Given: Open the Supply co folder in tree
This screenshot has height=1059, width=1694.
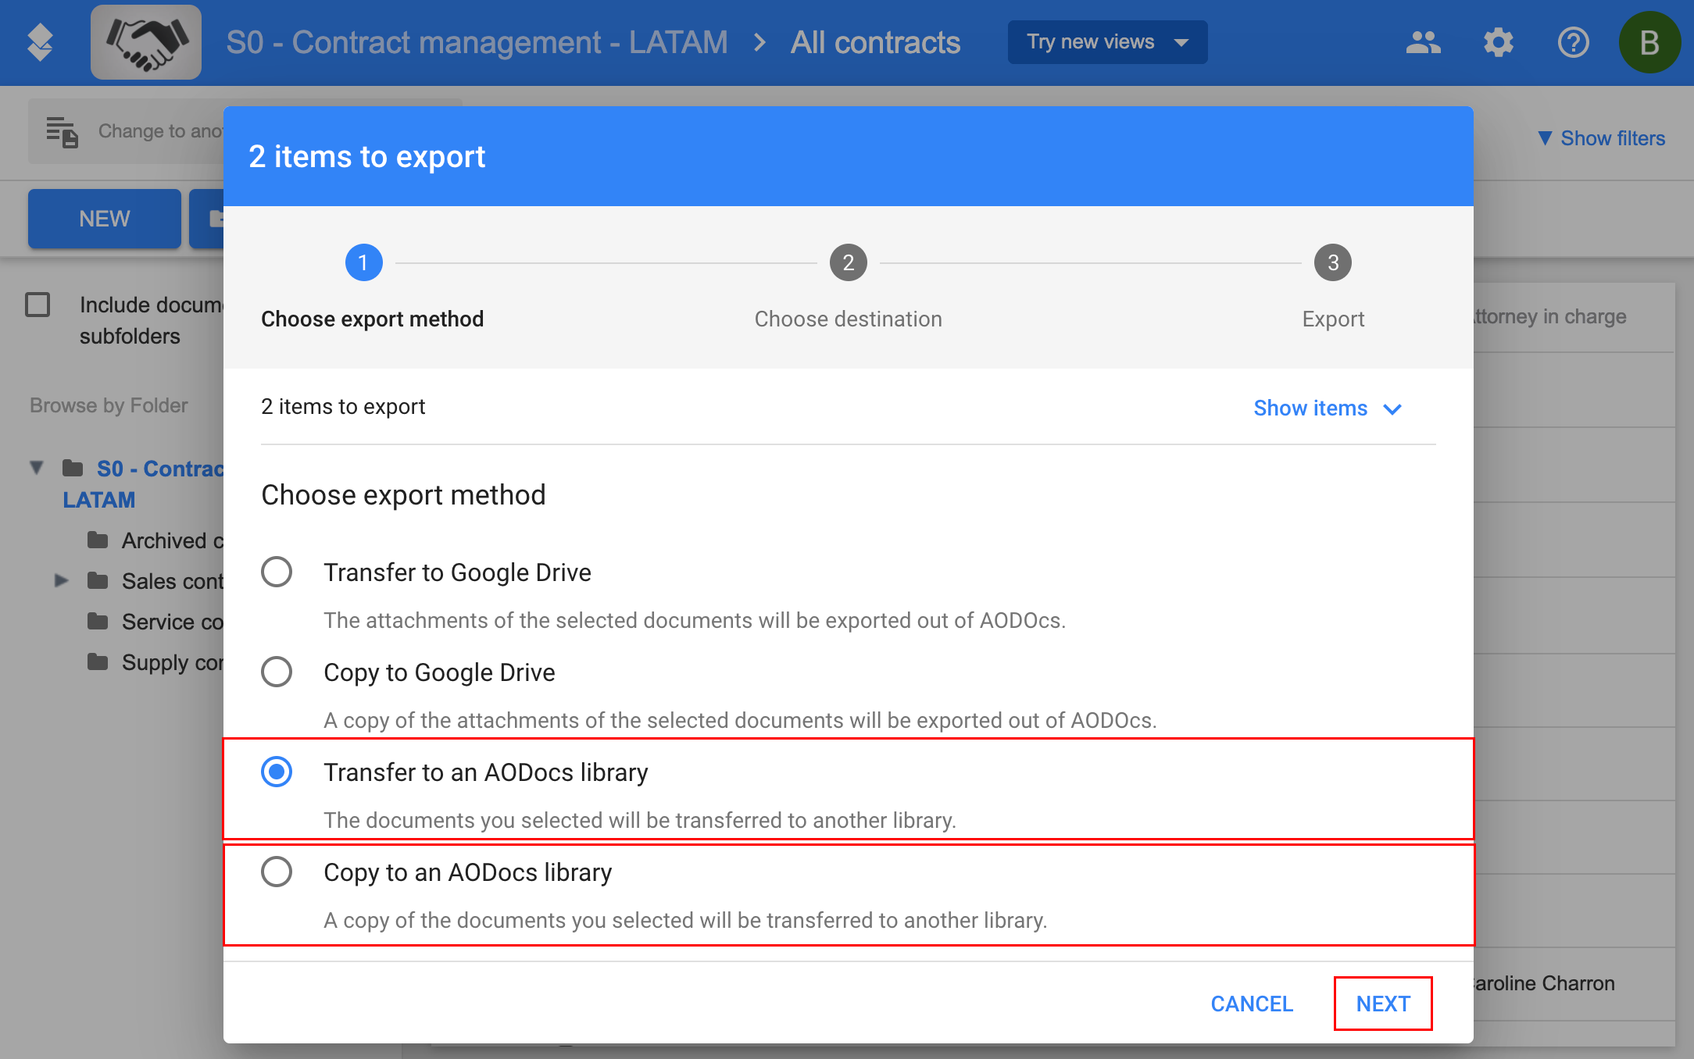Looking at the screenshot, I should tap(172, 662).
